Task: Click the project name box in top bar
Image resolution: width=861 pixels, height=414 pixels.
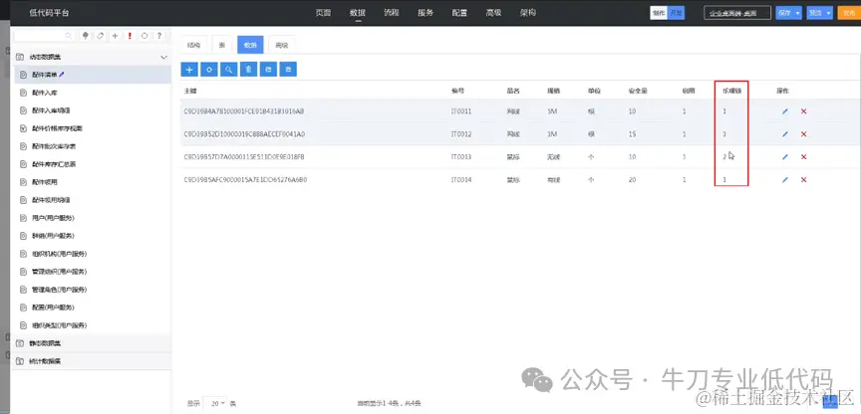Action: pyautogui.click(x=737, y=13)
